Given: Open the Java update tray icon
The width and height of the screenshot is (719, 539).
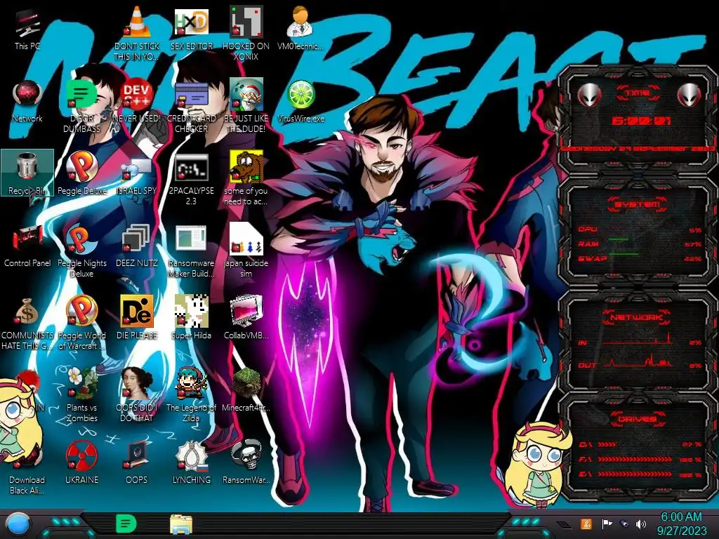Looking at the screenshot, I should 586,524.
